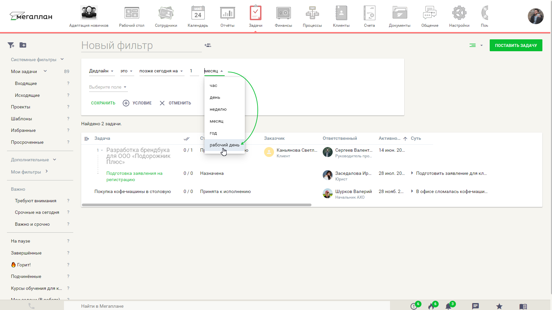
Task: Expand Суть of кофе-машина row
Action: point(412,191)
